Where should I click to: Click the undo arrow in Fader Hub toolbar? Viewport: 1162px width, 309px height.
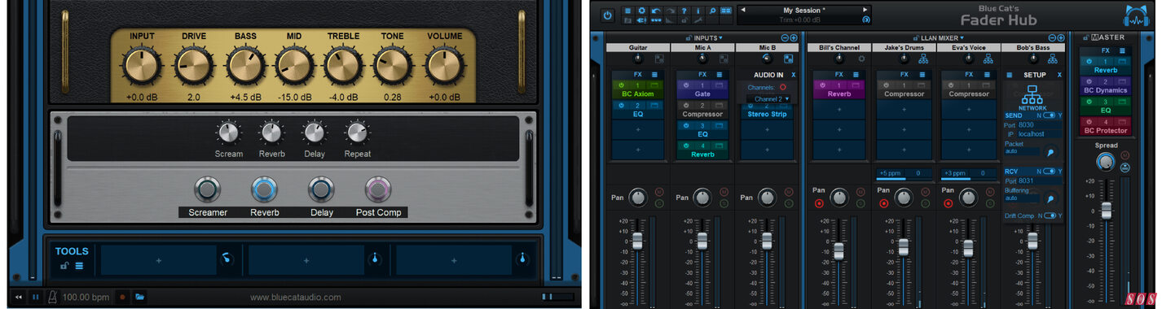656,11
